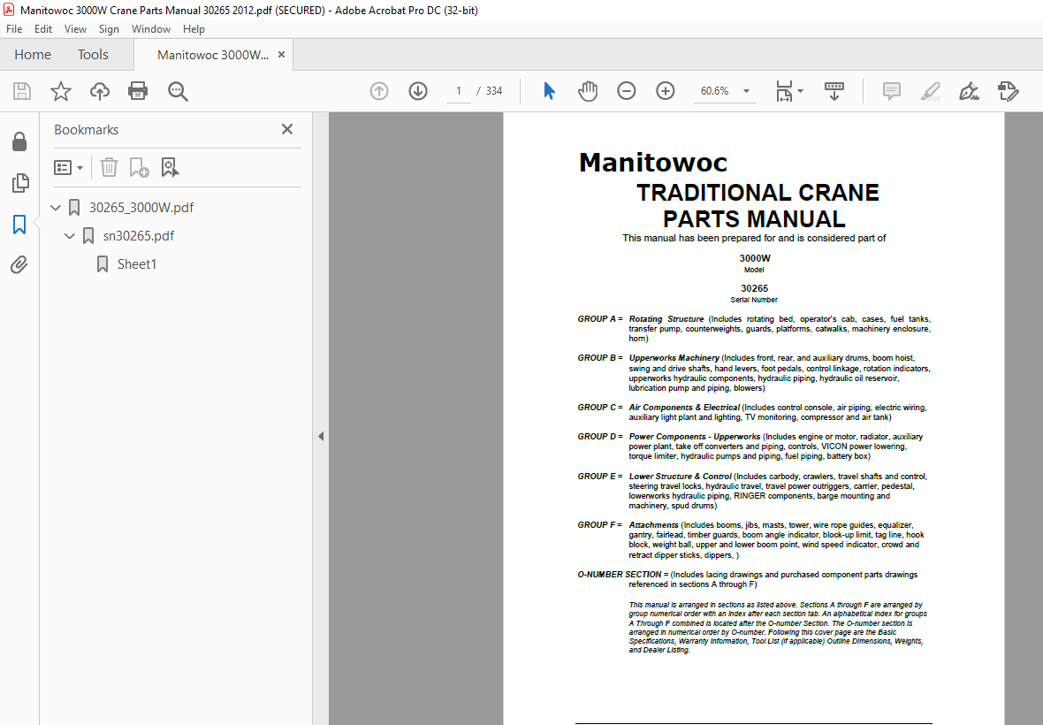The image size is (1043, 725).
Task: Open the sign document pen tool
Action: click(969, 91)
